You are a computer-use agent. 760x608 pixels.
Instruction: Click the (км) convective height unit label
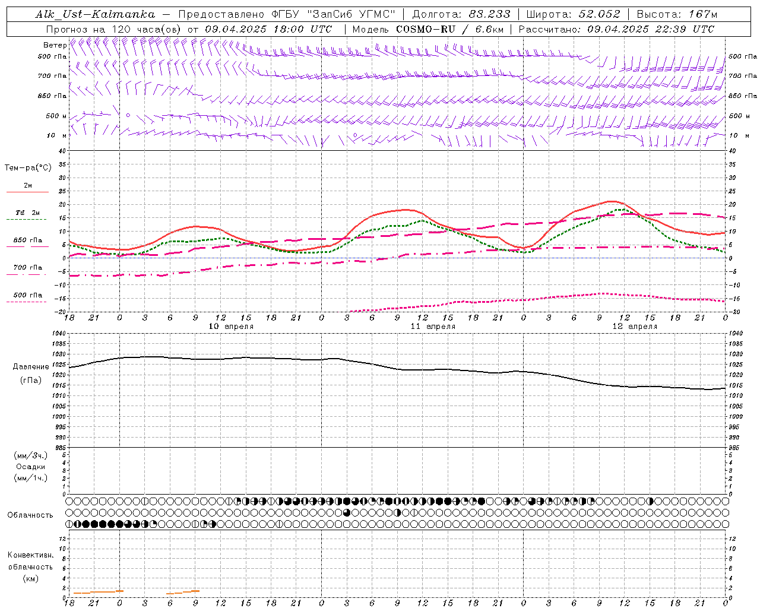pyautogui.click(x=31, y=578)
